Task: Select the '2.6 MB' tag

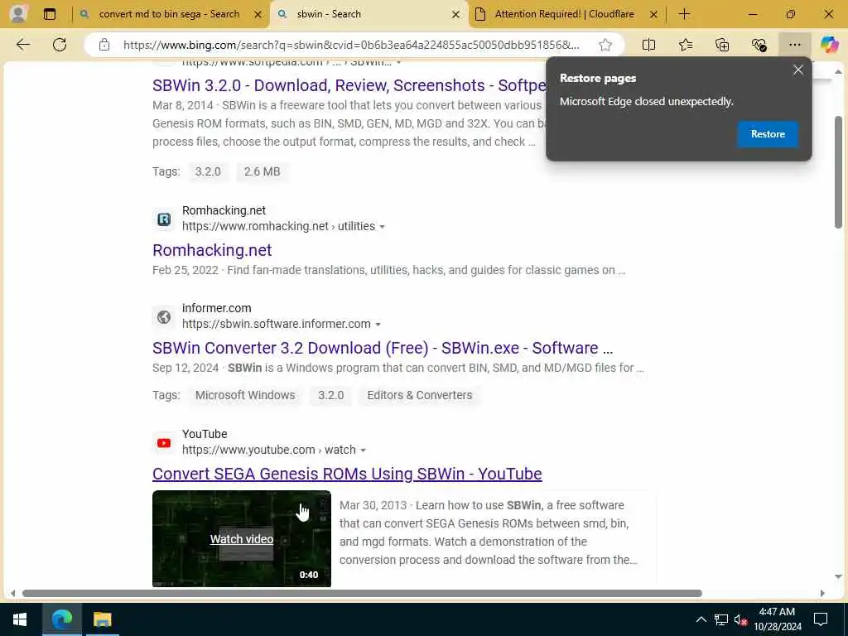Action: pyautogui.click(x=262, y=171)
